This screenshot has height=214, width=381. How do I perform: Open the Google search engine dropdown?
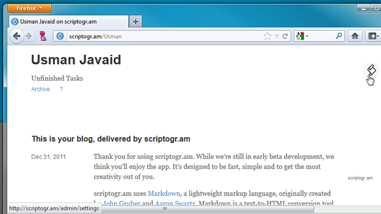[x=302, y=36]
